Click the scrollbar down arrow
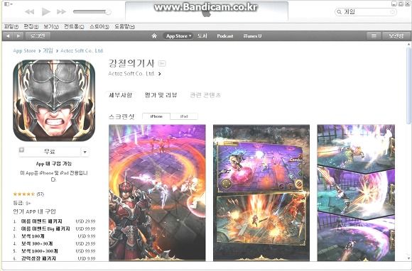The height and width of the screenshot is (271, 412). (408, 259)
